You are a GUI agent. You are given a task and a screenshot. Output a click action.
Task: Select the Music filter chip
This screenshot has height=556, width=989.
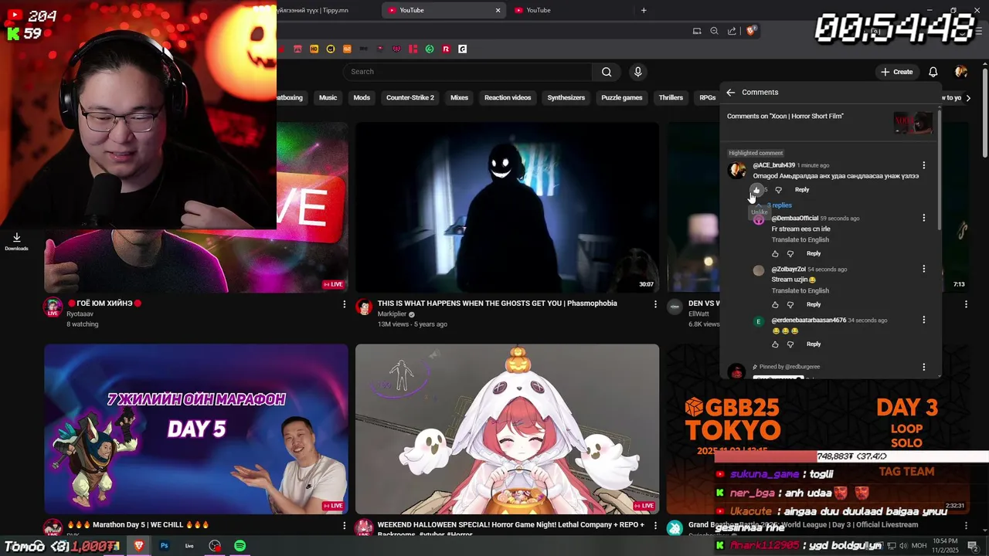pyautogui.click(x=328, y=98)
